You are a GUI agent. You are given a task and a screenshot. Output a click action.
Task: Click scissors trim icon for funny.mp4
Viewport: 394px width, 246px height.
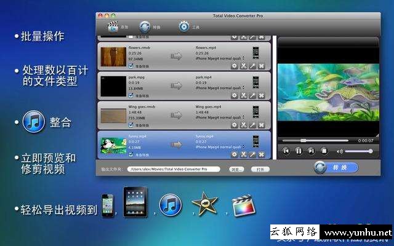coord(243,154)
